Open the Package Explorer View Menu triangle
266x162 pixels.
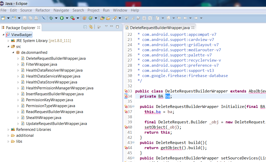106,26
